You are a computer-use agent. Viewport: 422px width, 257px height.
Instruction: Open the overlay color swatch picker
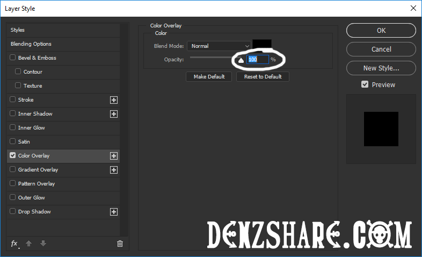(x=262, y=44)
